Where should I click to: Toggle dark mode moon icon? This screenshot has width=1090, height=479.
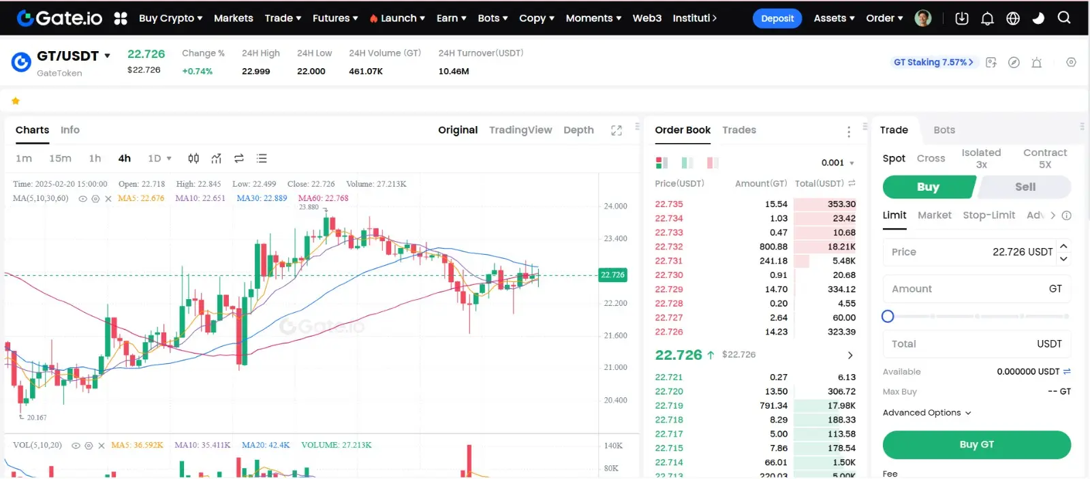tap(1038, 18)
